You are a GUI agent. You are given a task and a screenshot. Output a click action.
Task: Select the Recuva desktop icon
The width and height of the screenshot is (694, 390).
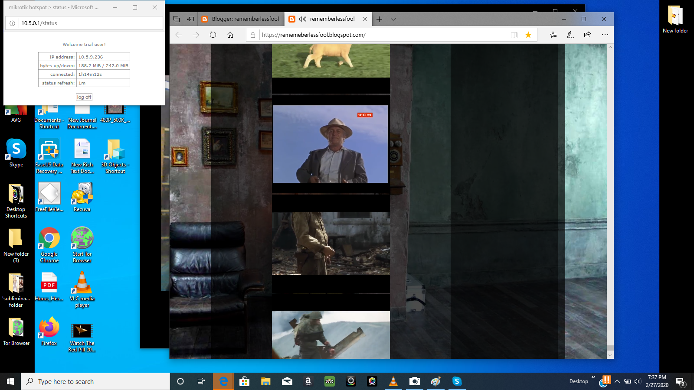click(82, 197)
